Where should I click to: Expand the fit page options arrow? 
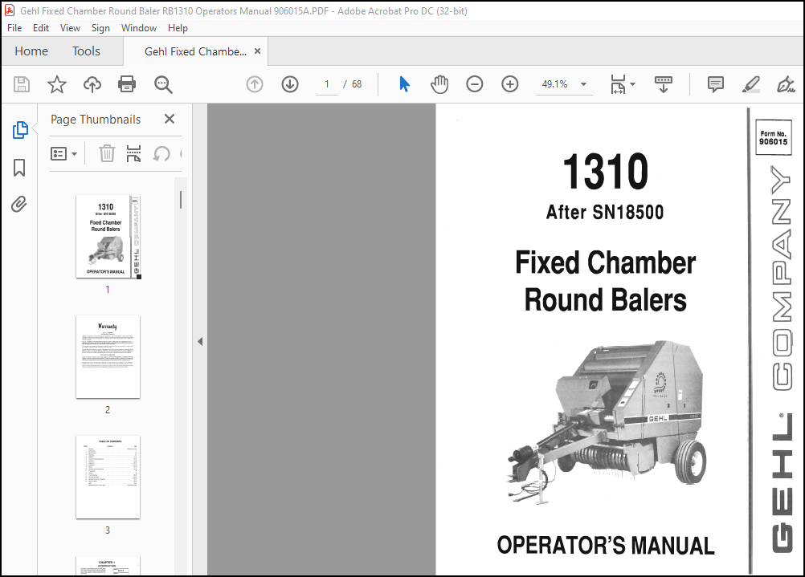click(632, 84)
